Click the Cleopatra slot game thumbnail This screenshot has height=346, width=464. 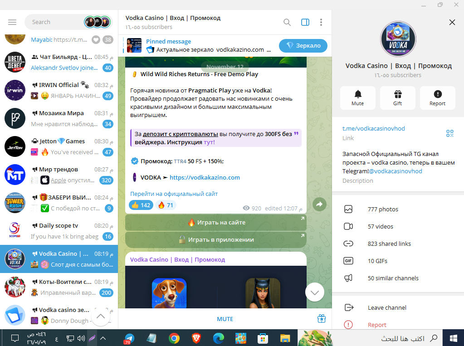(263, 293)
